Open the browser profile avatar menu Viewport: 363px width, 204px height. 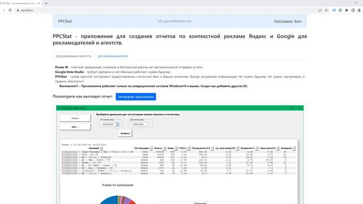[x=359, y=10]
